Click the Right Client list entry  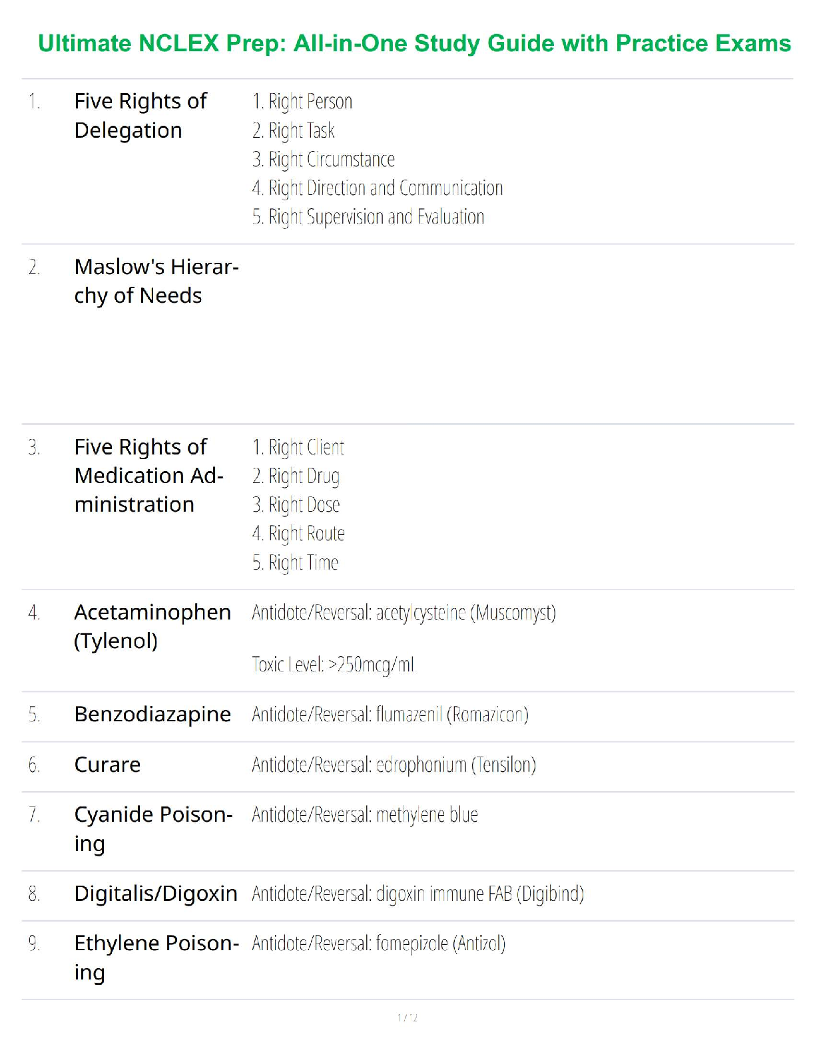tap(298, 447)
